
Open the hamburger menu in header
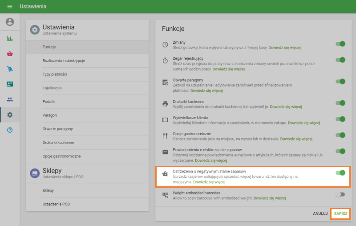(x=10, y=7)
